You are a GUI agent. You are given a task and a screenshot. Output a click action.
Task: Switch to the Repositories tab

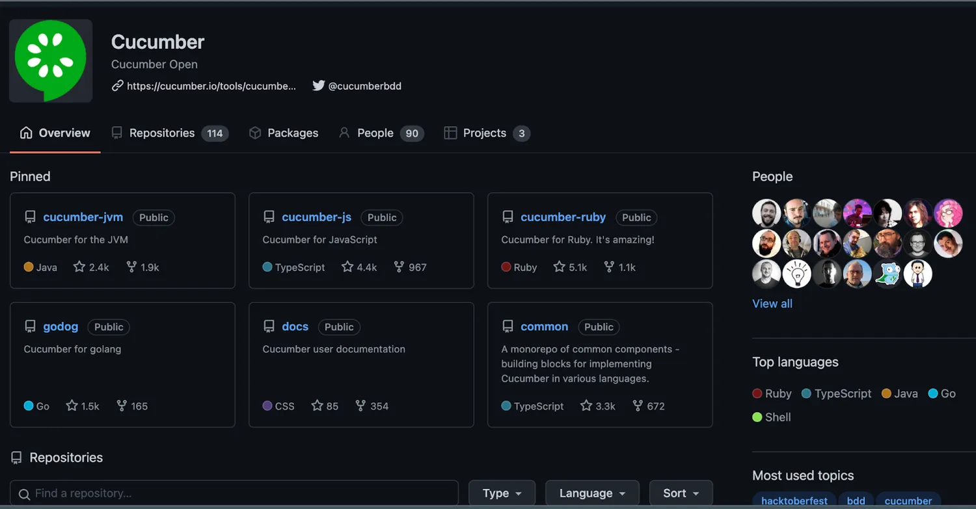click(x=170, y=133)
